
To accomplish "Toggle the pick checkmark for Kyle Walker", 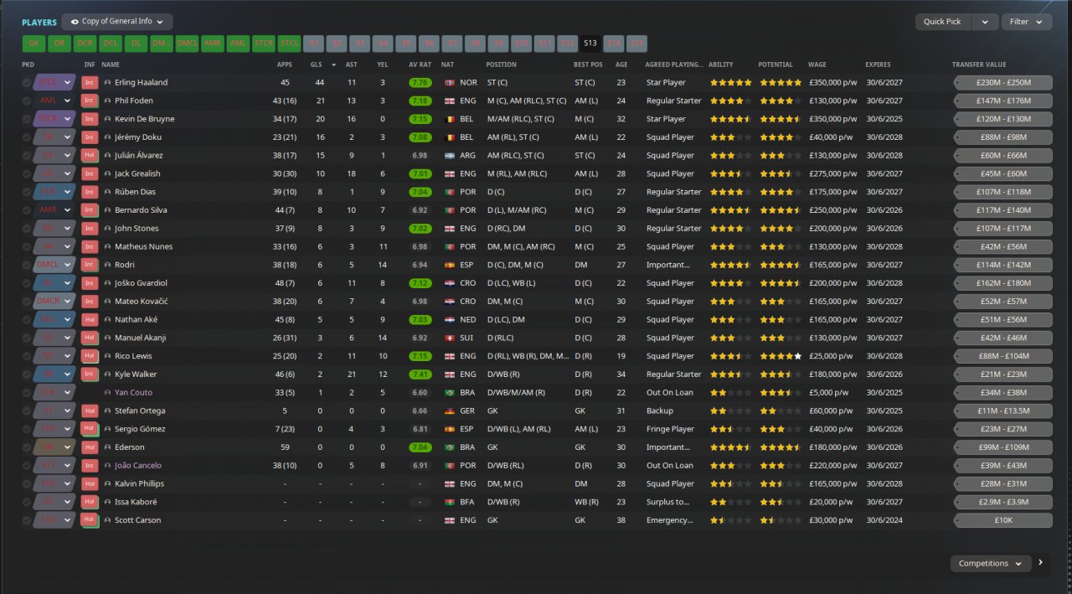I will tap(27, 374).
